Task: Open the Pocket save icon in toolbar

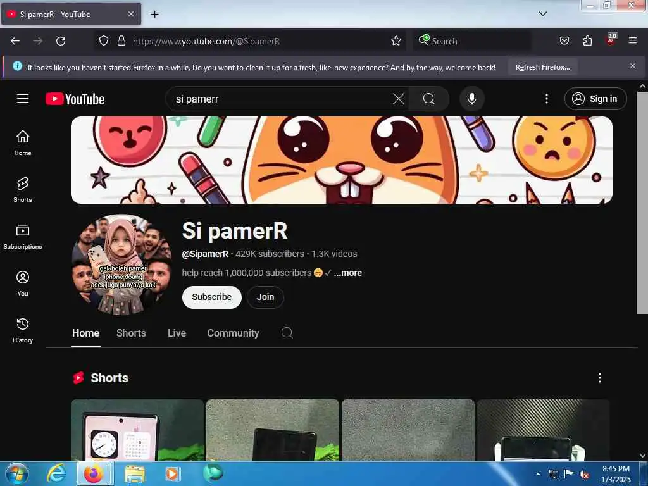Action: point(564,41)
